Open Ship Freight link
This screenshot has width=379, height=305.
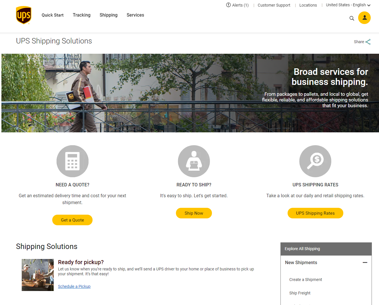[300, 293]
